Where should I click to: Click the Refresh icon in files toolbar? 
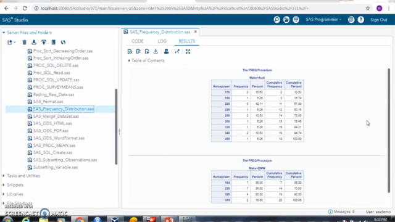tap(63, 43)
